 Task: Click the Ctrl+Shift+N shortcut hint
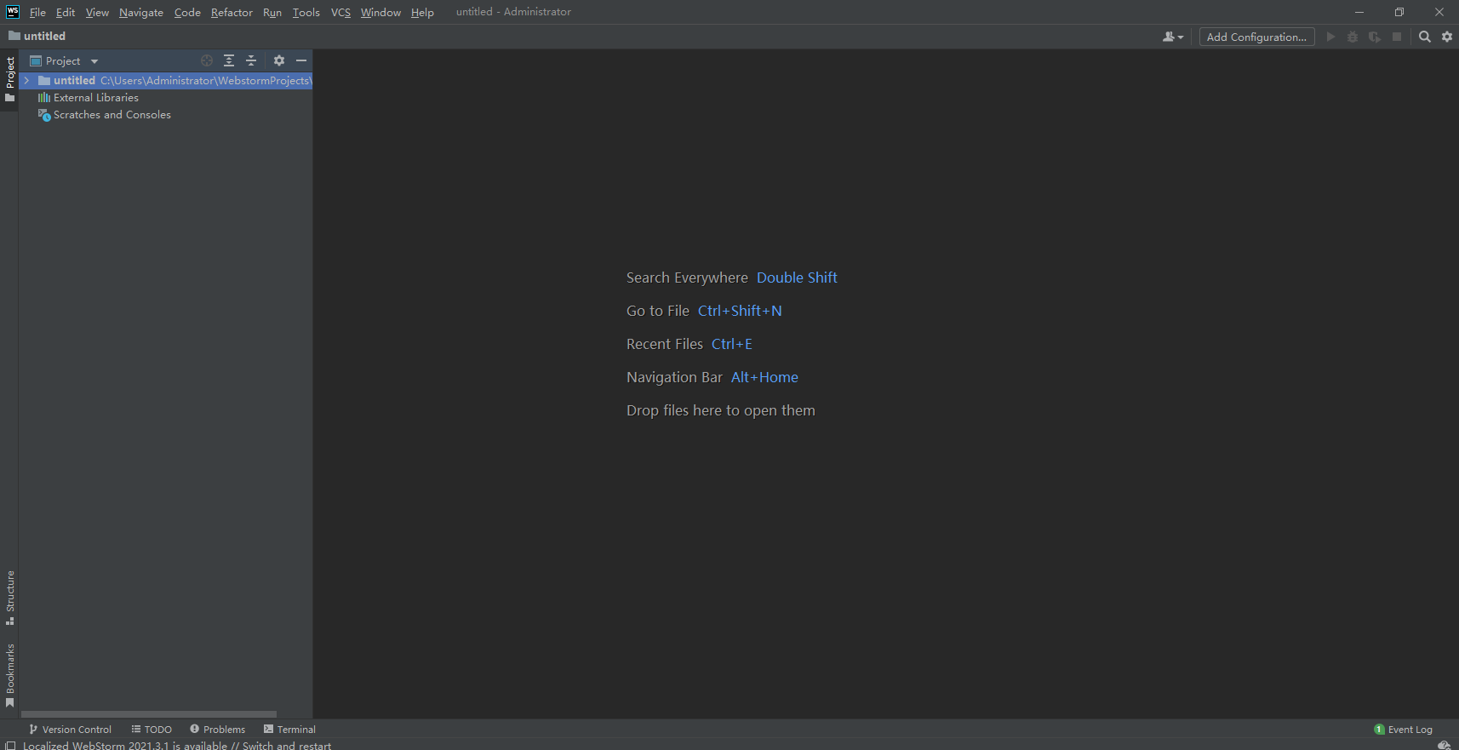pos(740,311)
